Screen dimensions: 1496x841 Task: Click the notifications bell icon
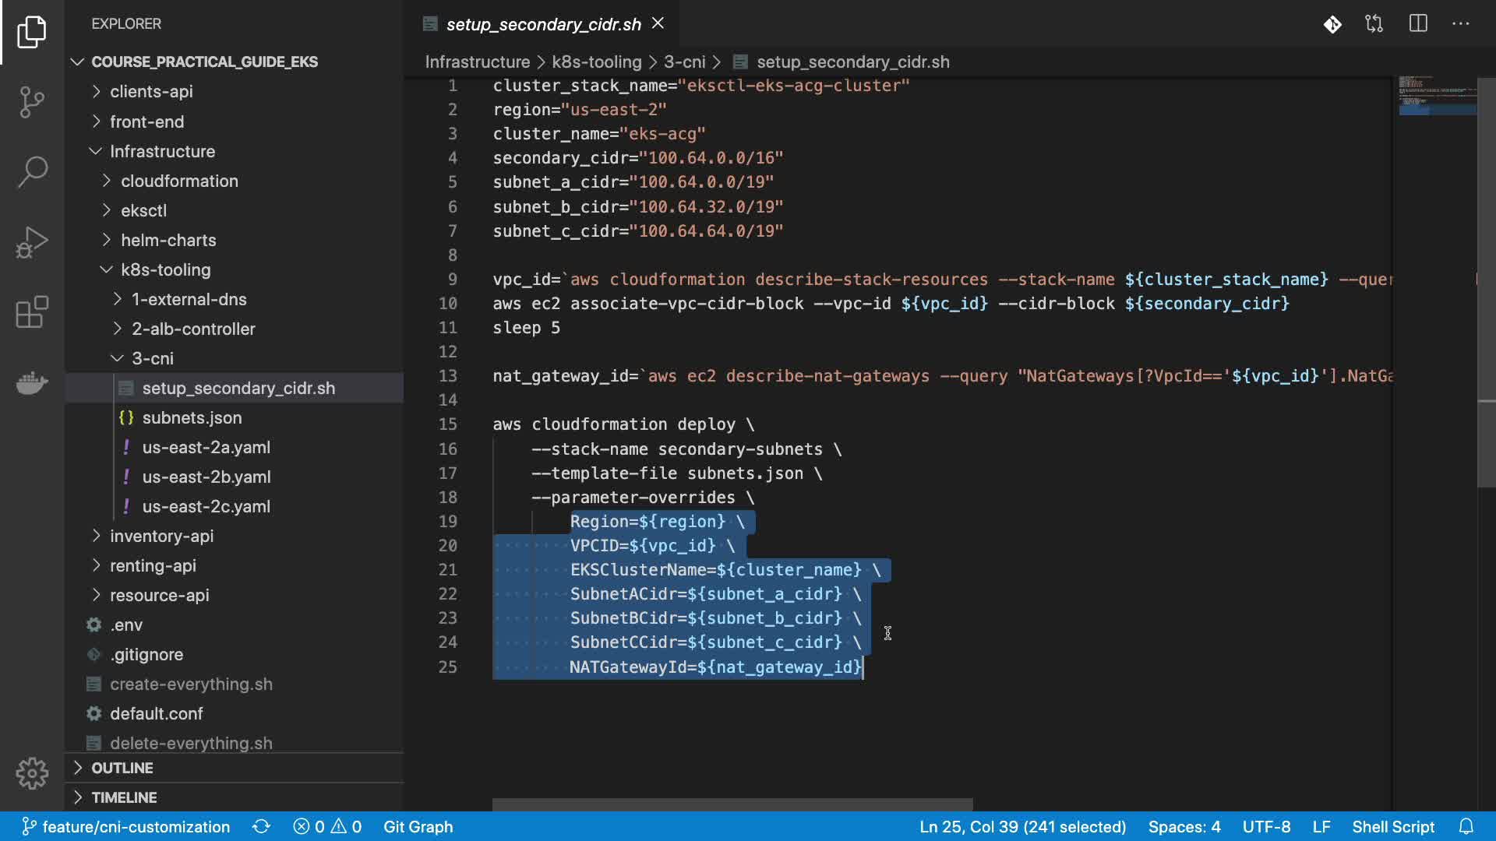point(1466,826)
